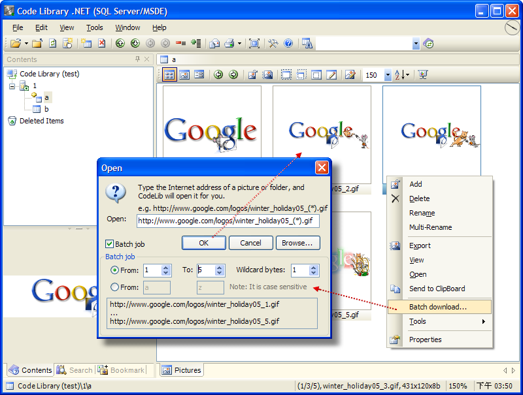Click the add picture icon in picture toolbar
This screenshot has height=395, width=523.
[252, 74]
